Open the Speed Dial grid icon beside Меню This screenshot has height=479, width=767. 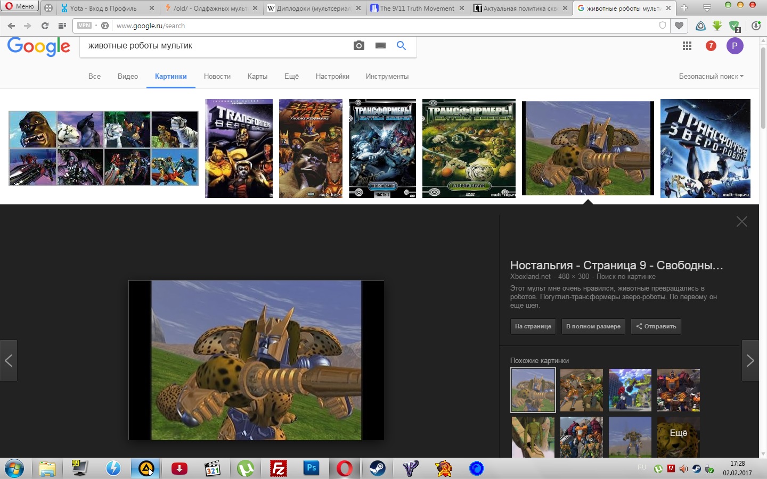point(48,8)
